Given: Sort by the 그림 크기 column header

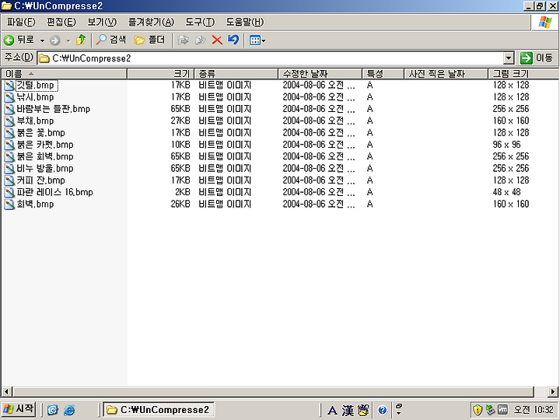Looking at the screenshot, I should click(523, 74).
